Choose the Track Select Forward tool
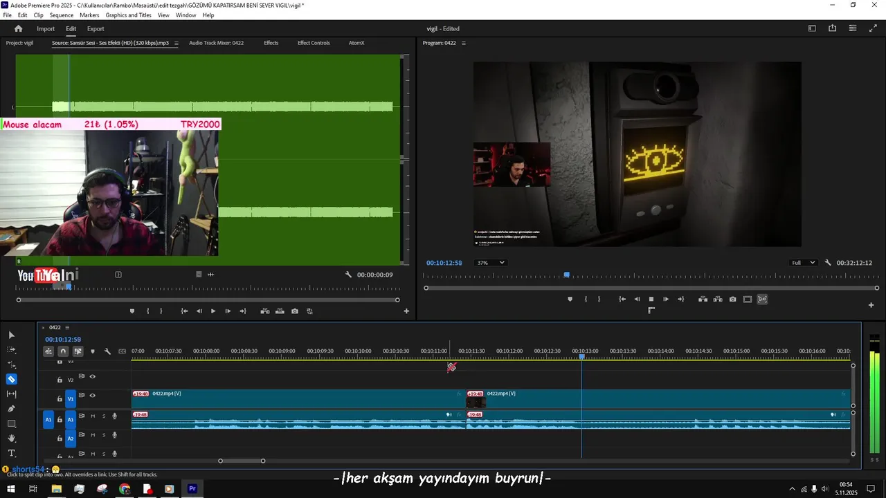 click(x=11, y=350)
